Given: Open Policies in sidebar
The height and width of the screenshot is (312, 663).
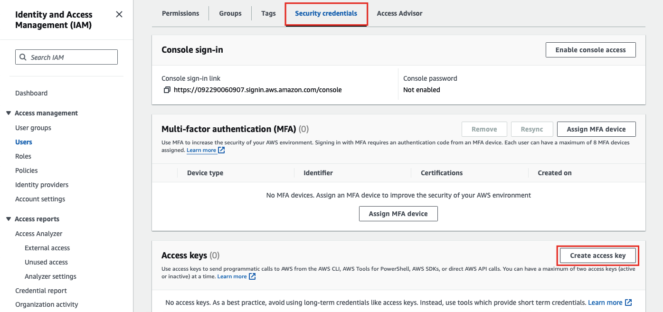Looking at the screenshot, I should [27, 170].
